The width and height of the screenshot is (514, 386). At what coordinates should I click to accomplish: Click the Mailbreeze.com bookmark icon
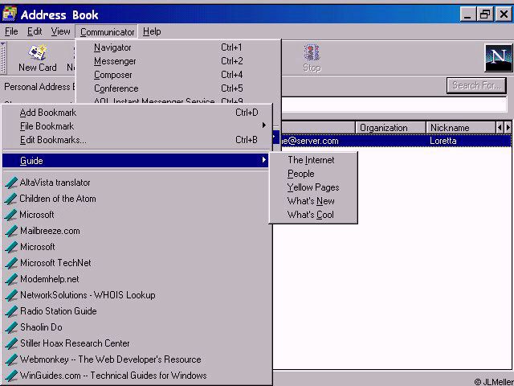click(11, 231)
